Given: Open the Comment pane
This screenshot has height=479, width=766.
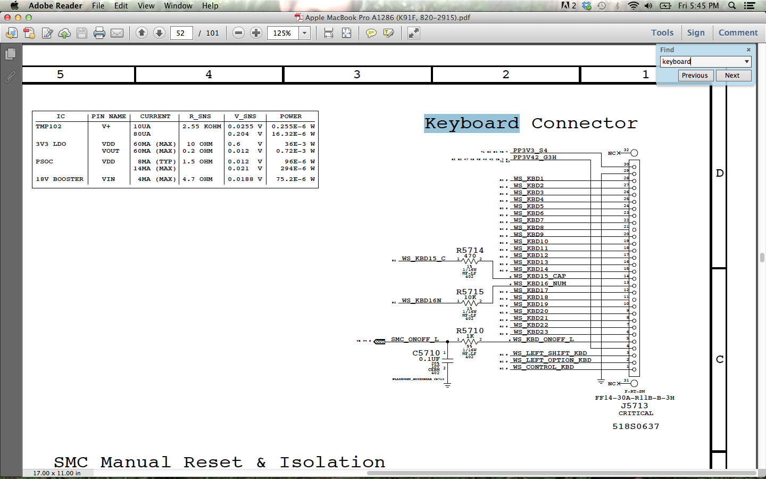Looking at the screenshot, I should click(738, 32).
